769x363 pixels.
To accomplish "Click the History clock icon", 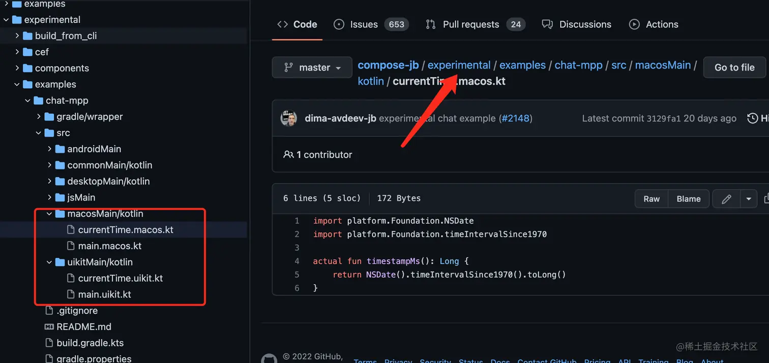I will pyautogui.click(x=752, y=118).
